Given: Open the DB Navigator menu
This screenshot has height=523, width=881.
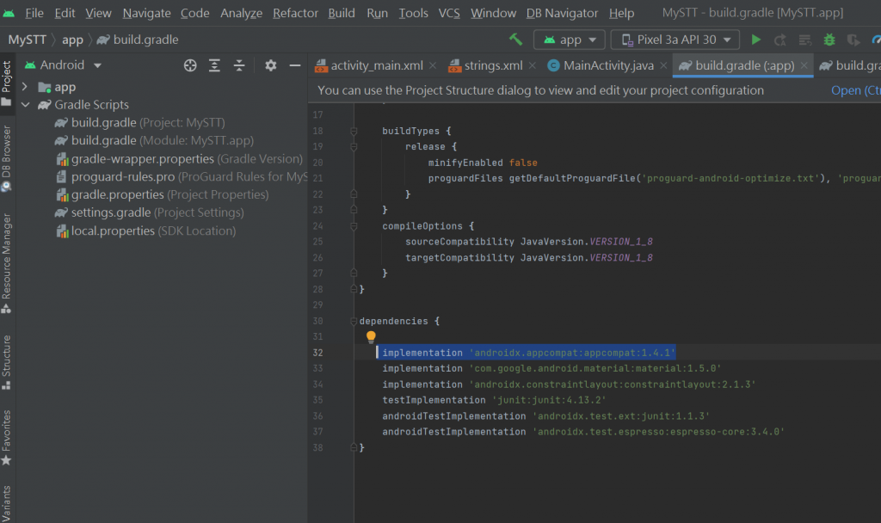Looking at the screenshot, I should coord(562,13).
